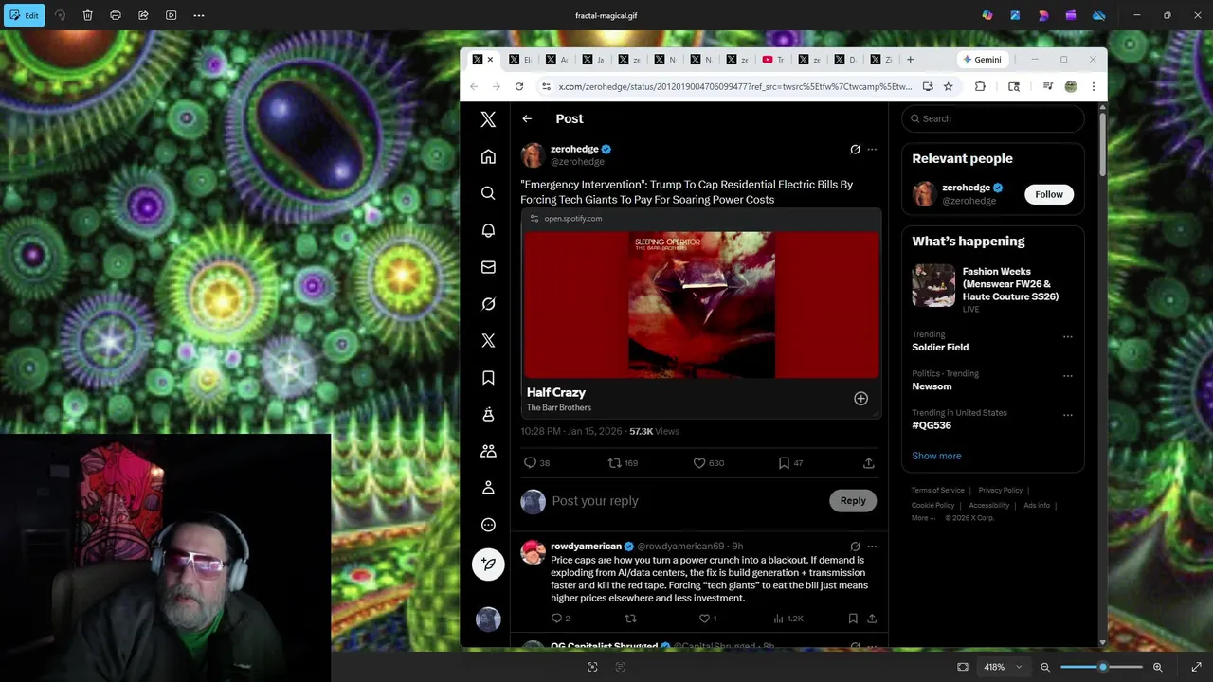Viewport: 1213px width, 682px height.
Task: Click Chrome address bar URL
Action: 734,86
